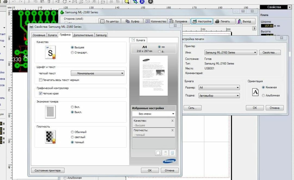Click the A4 page preview thumbnail

coord(154,76)
